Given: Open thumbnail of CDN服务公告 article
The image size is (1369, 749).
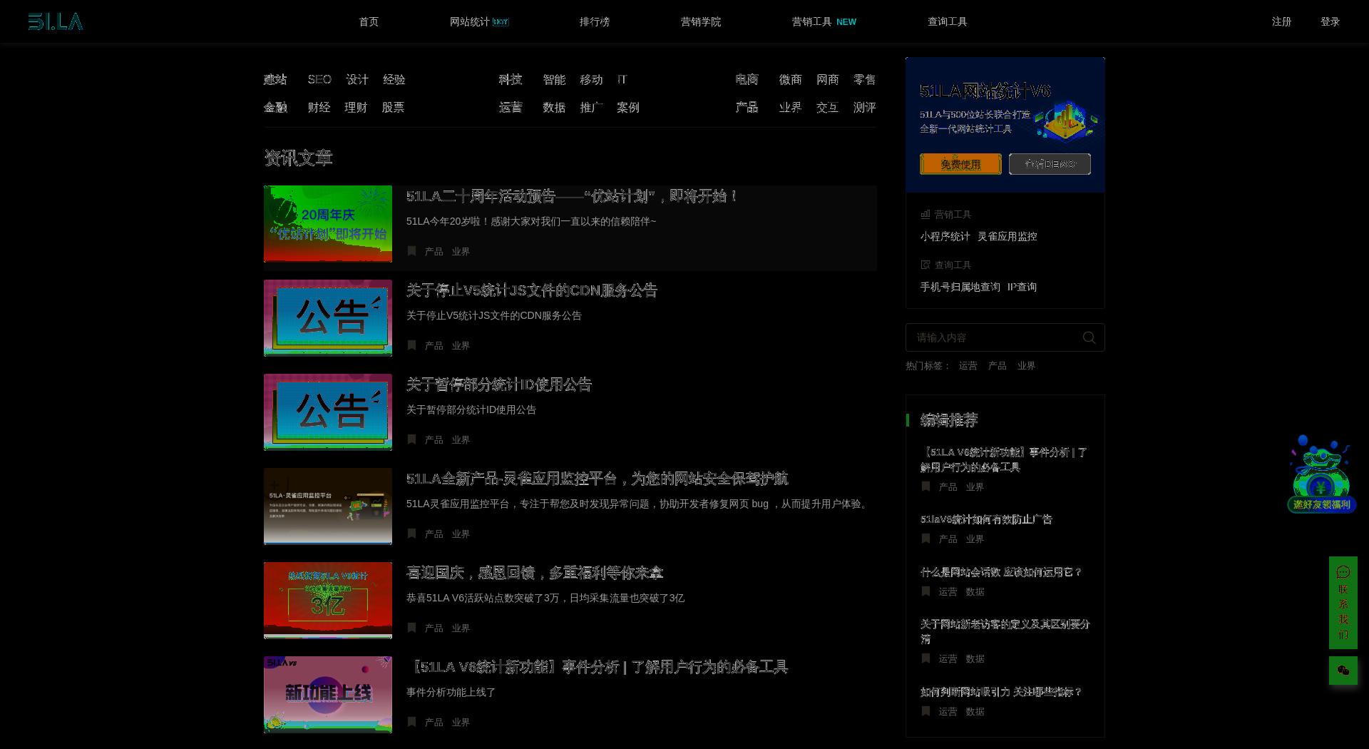Looking at the screenshot, I should [328, 318].
